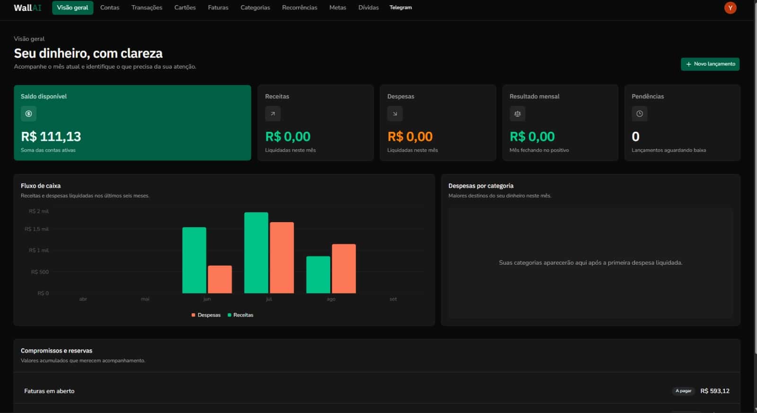
Task: Toggle the Receitas legend entry
Action: point(240,315)
